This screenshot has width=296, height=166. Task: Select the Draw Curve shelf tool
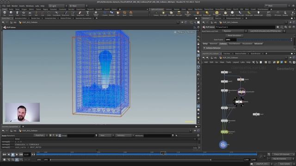[66, 13]
